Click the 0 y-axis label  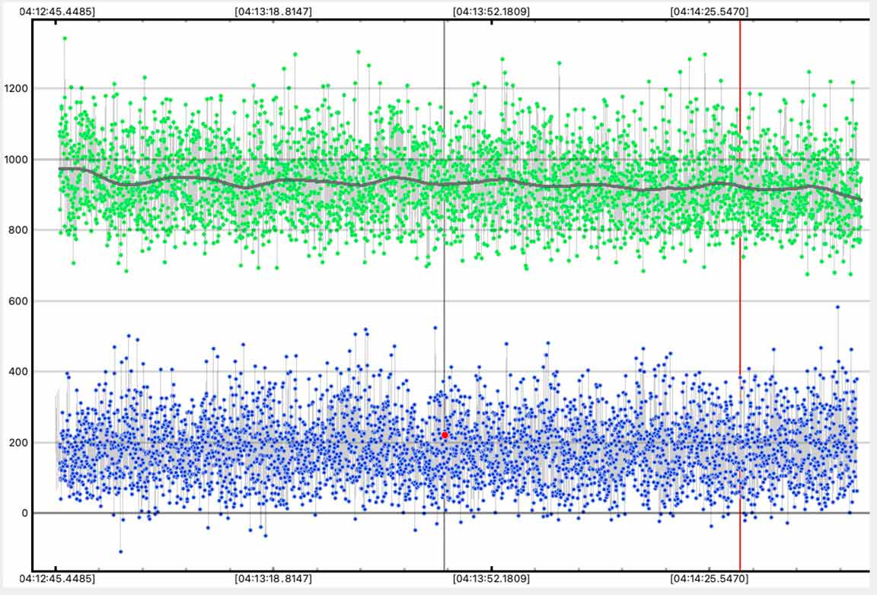[x=24, y=513]
